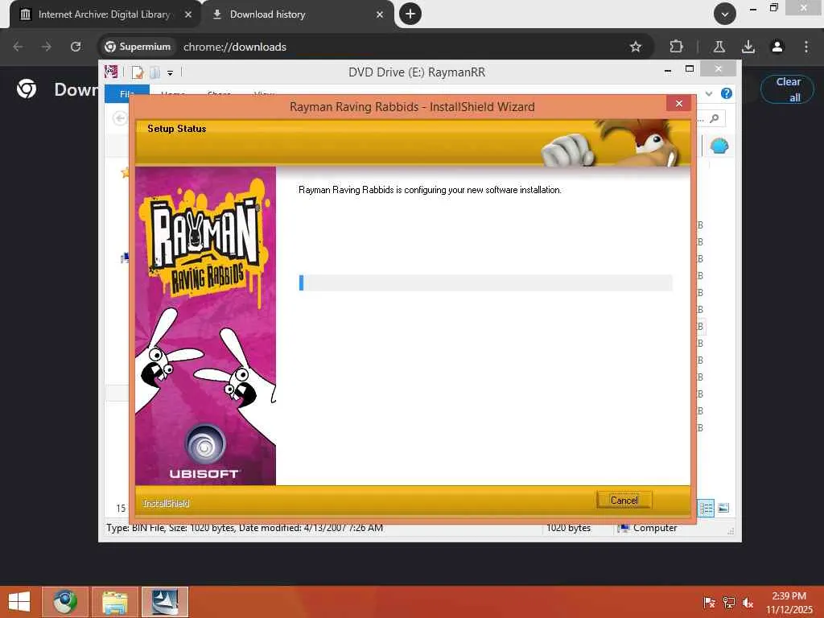824x618 pixels.
Task: Click the Supermium logo on Downloads page
Action: [27, 89]
